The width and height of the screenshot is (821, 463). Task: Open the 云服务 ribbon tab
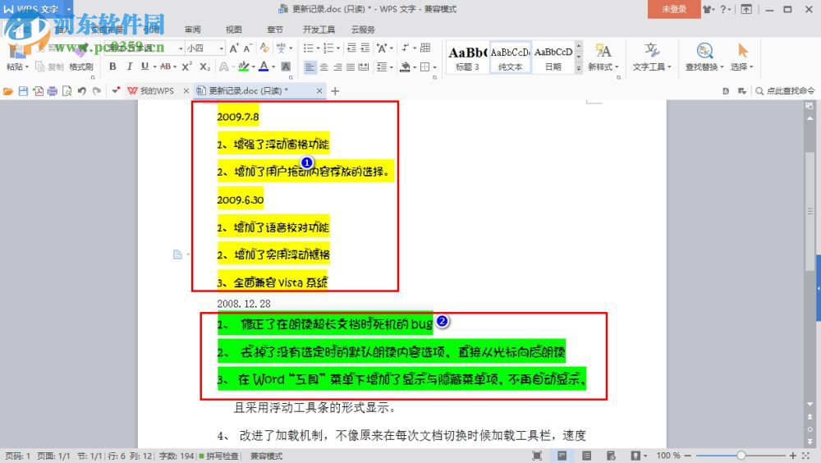point(363,30)
